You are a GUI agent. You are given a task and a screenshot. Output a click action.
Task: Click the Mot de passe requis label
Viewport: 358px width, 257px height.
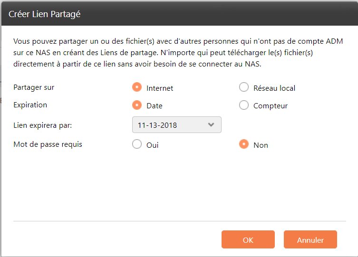click(x=48, y=144)
